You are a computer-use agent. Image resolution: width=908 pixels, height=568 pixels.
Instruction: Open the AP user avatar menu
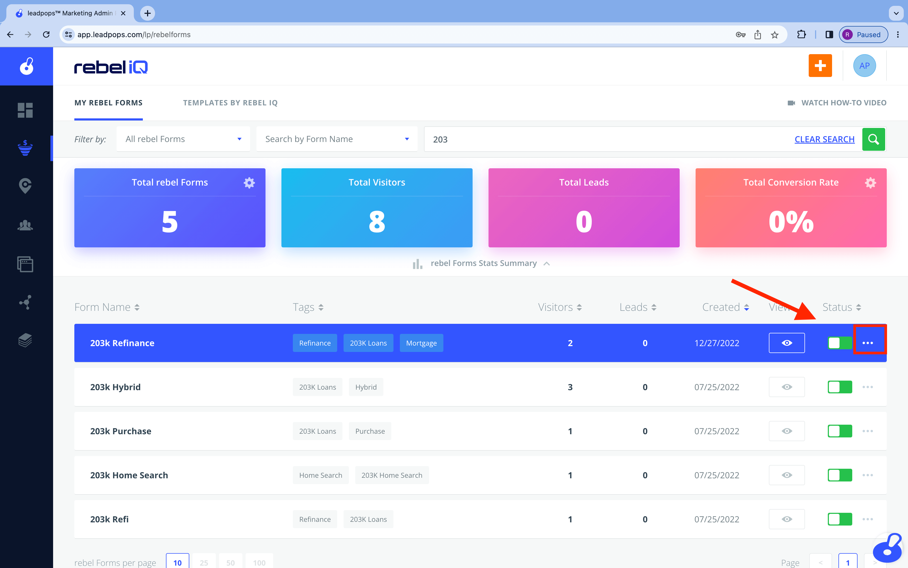864,66
